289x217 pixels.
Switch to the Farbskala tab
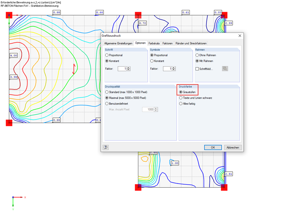154,43
